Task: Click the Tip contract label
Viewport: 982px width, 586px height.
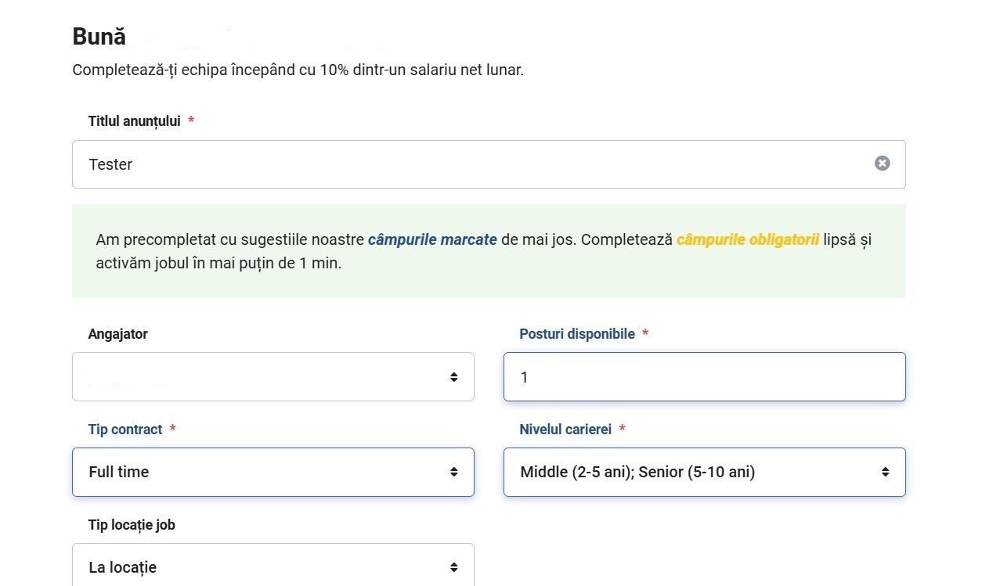Action: click(125, 430)
